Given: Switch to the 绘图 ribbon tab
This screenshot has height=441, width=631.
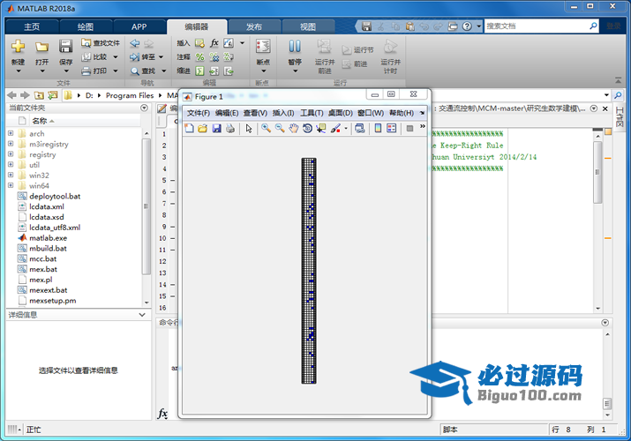Looking at the screenshot, I should [x=85, y=26].
